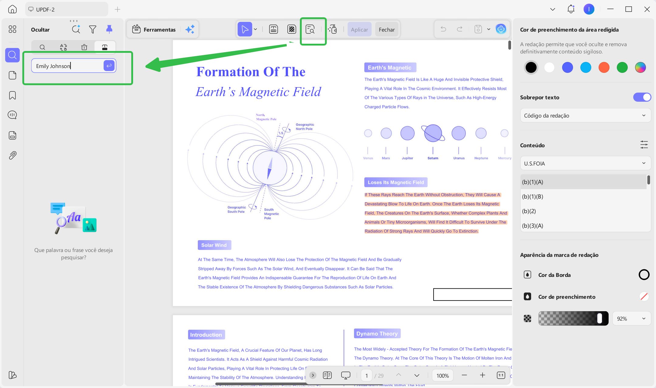Choose the black fill color swatch

[x=531, y=67]
